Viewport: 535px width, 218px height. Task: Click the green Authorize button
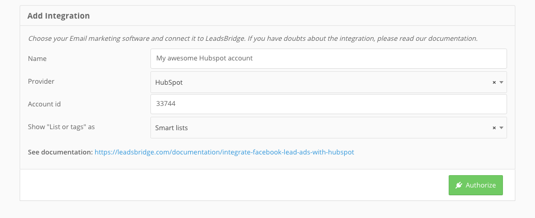pyautogui.click(x=476, y=185)
